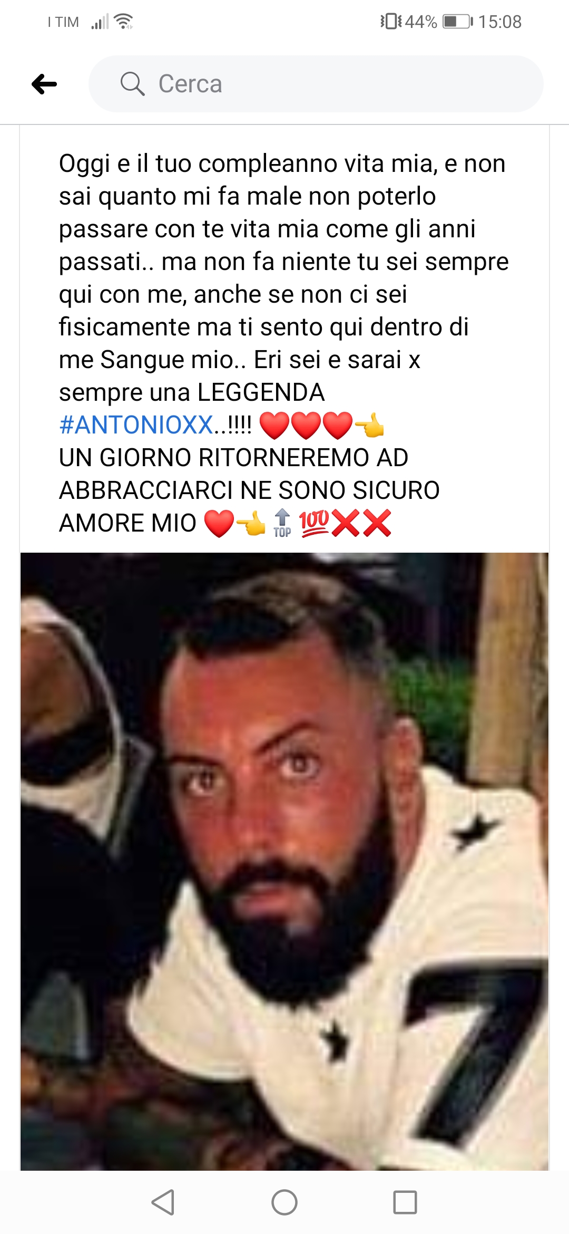The width and height of the screenshot is (569, 1234).
Task: Tap the pointing hand emoji after three hearts
Action: coord(369,425)
